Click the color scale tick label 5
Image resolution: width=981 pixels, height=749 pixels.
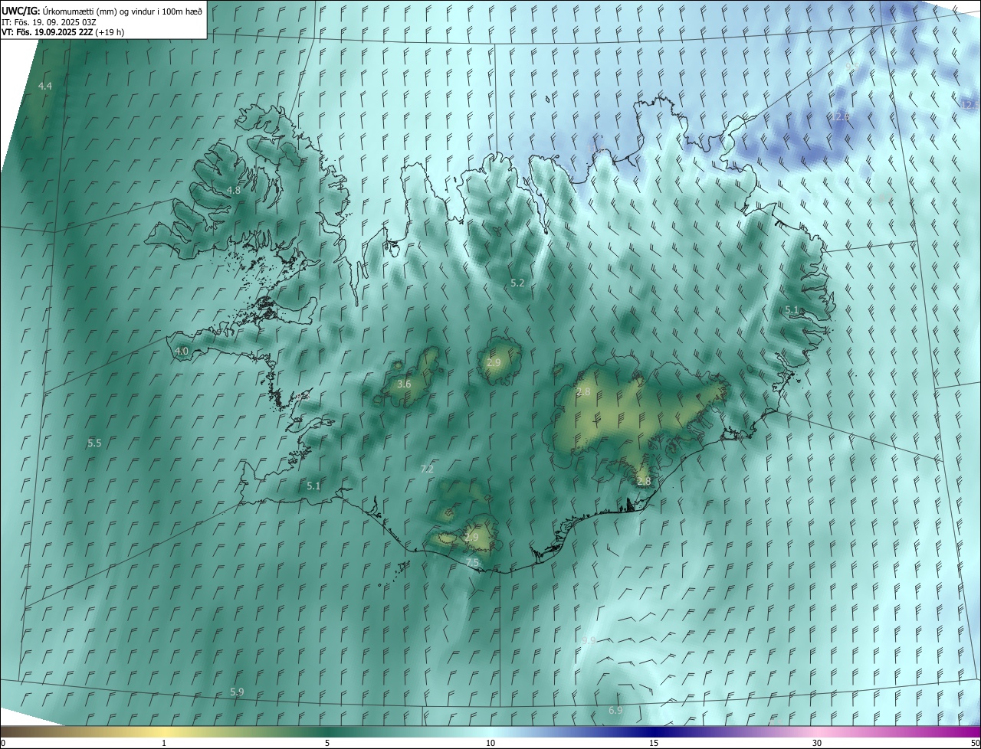tap(327, 743)
